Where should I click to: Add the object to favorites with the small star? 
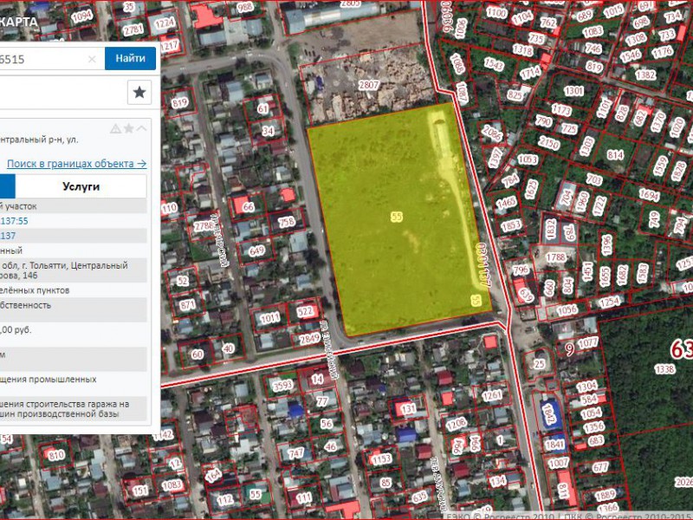tap(128, 128)
